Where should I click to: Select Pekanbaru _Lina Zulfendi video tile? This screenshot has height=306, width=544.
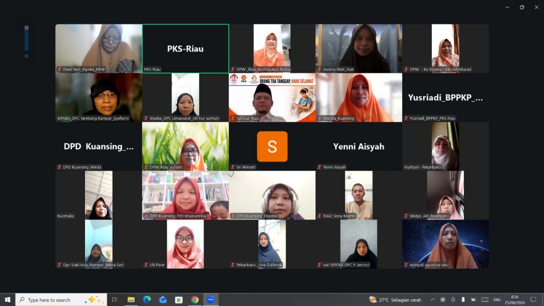tap(272, 244)
